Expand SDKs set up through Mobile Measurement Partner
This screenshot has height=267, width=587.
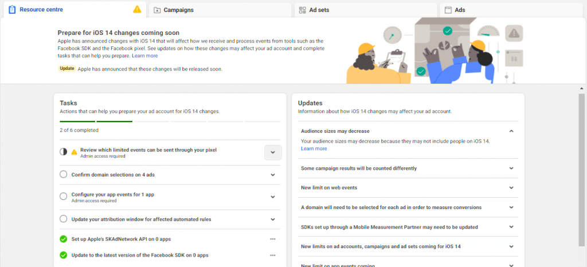click(x=511, y=227)
